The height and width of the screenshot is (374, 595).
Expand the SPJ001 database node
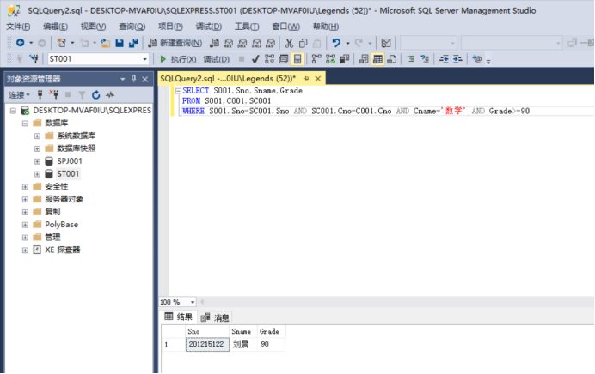(37, 161)
